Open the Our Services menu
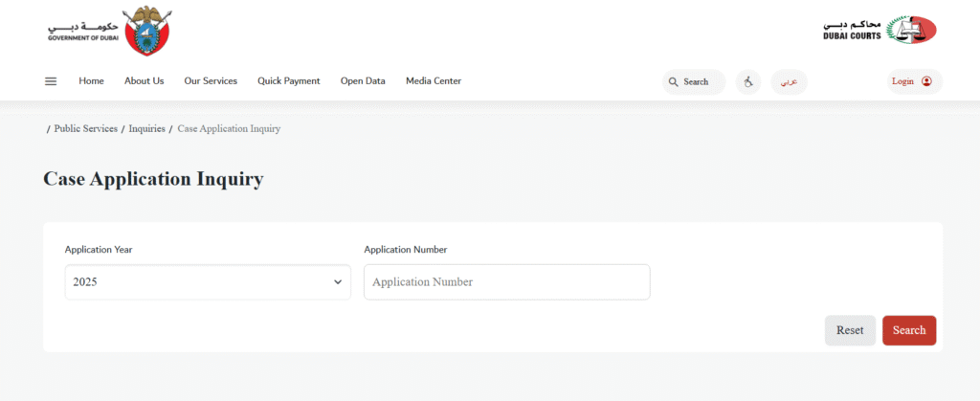This screenshot has height=401, width=980. pyautogui.click(x=211, y=81)
